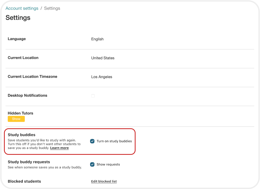Uncheck the Turn on study buddies checkbox

tap(92, 141)
